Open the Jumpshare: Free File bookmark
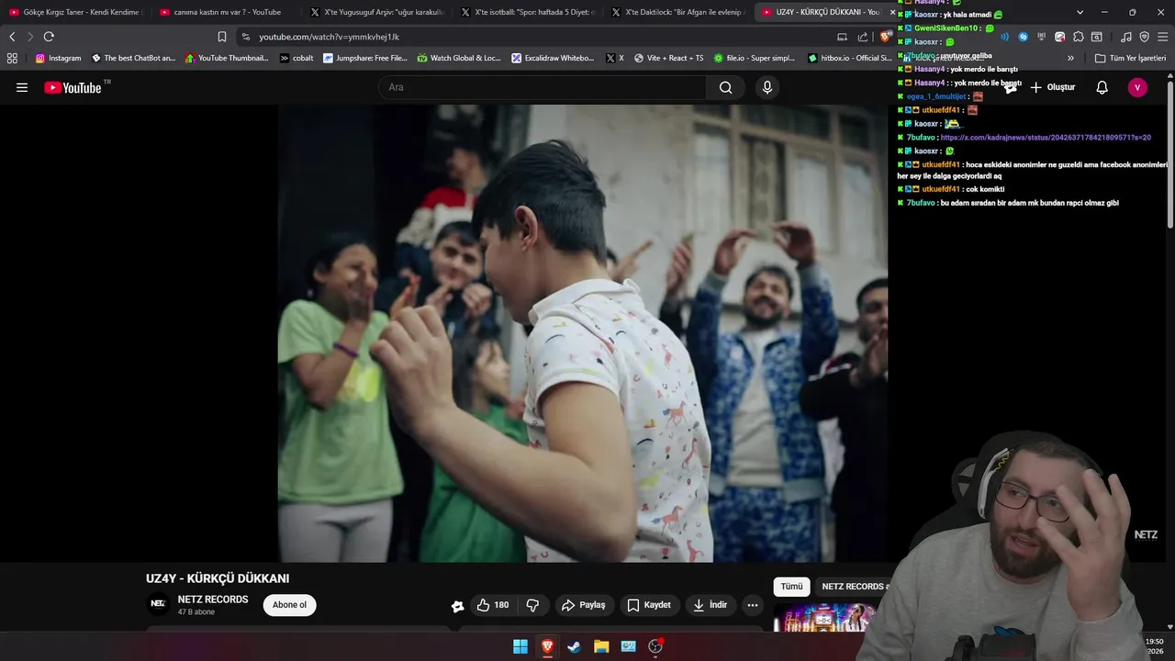This screenshot has width=1175, height=661. [364, 58]
